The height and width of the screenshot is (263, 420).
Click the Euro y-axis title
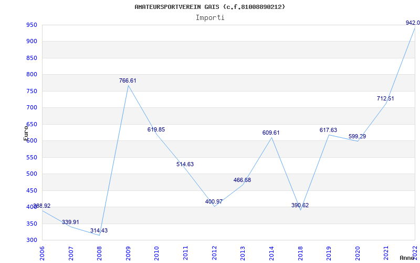coord(26,134)
